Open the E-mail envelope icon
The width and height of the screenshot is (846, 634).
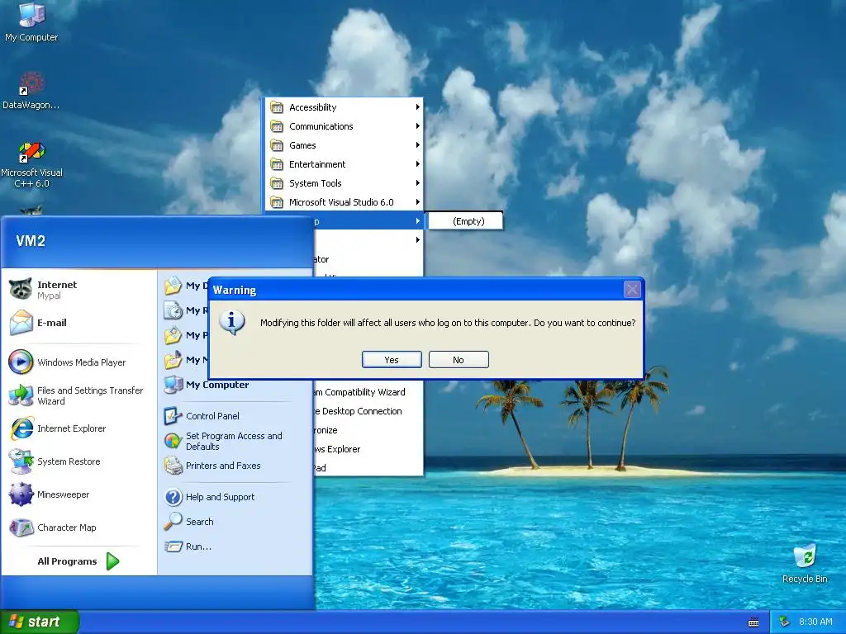(21, 323)
